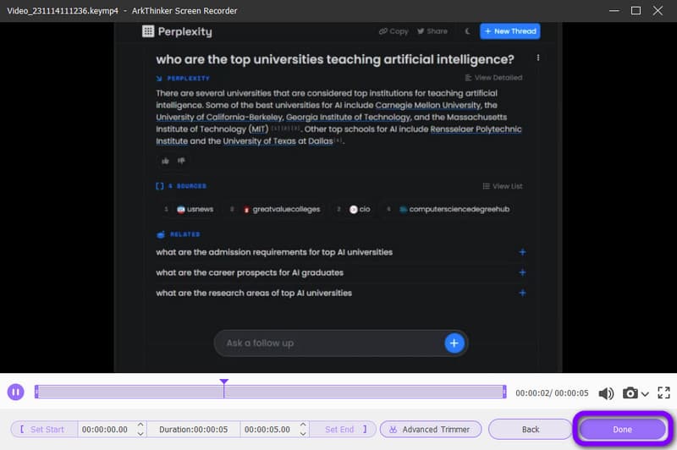This screenshot has width=677, height=450.
Task: Click the Set End button
Action: (343, 430)
